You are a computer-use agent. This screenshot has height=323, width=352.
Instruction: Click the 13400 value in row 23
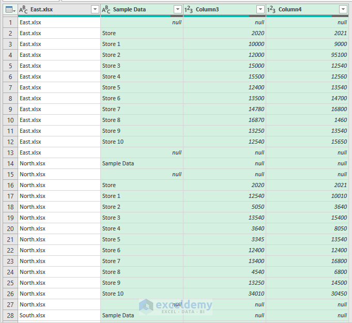click(x=256, y=262)
